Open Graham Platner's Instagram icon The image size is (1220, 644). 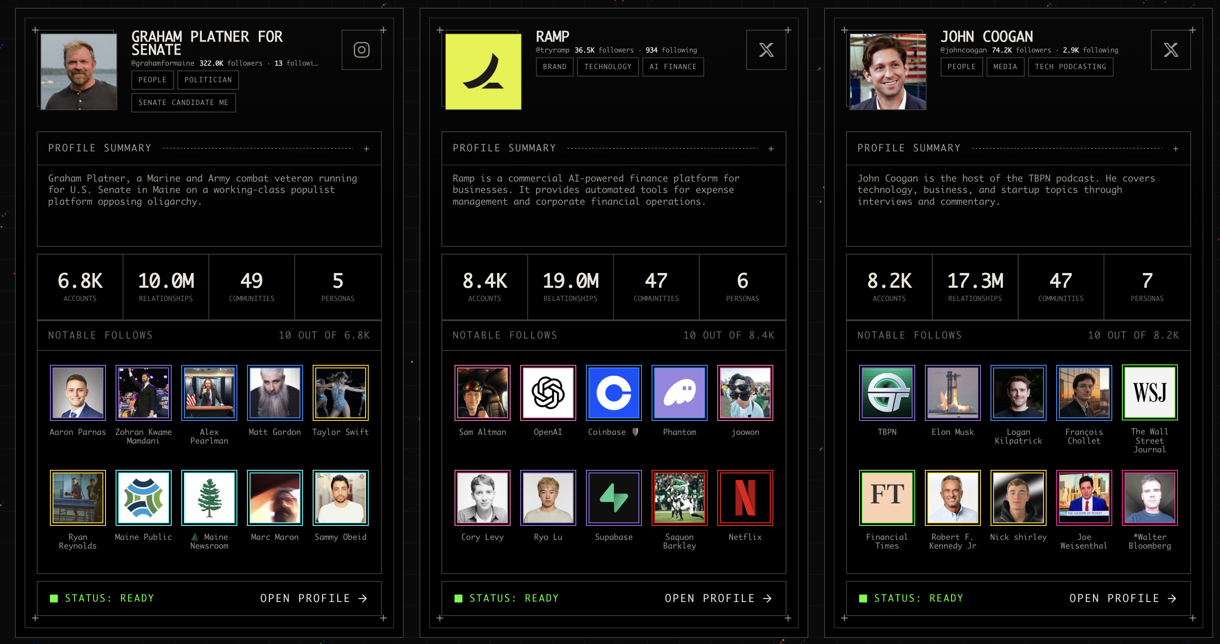361,50
